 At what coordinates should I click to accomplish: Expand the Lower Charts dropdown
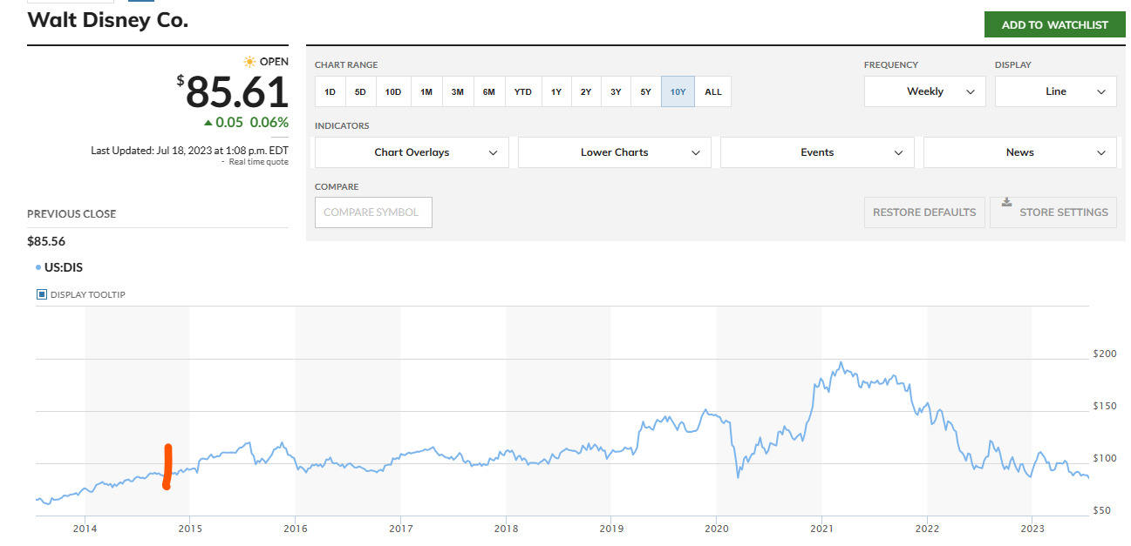click(614, 152)
